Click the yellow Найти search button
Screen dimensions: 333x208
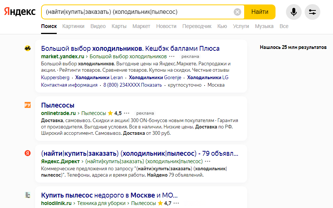coord(260,12)
